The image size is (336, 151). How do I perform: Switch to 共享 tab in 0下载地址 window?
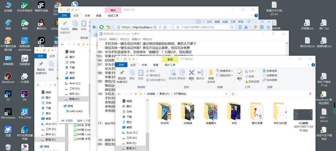point(144,65)
